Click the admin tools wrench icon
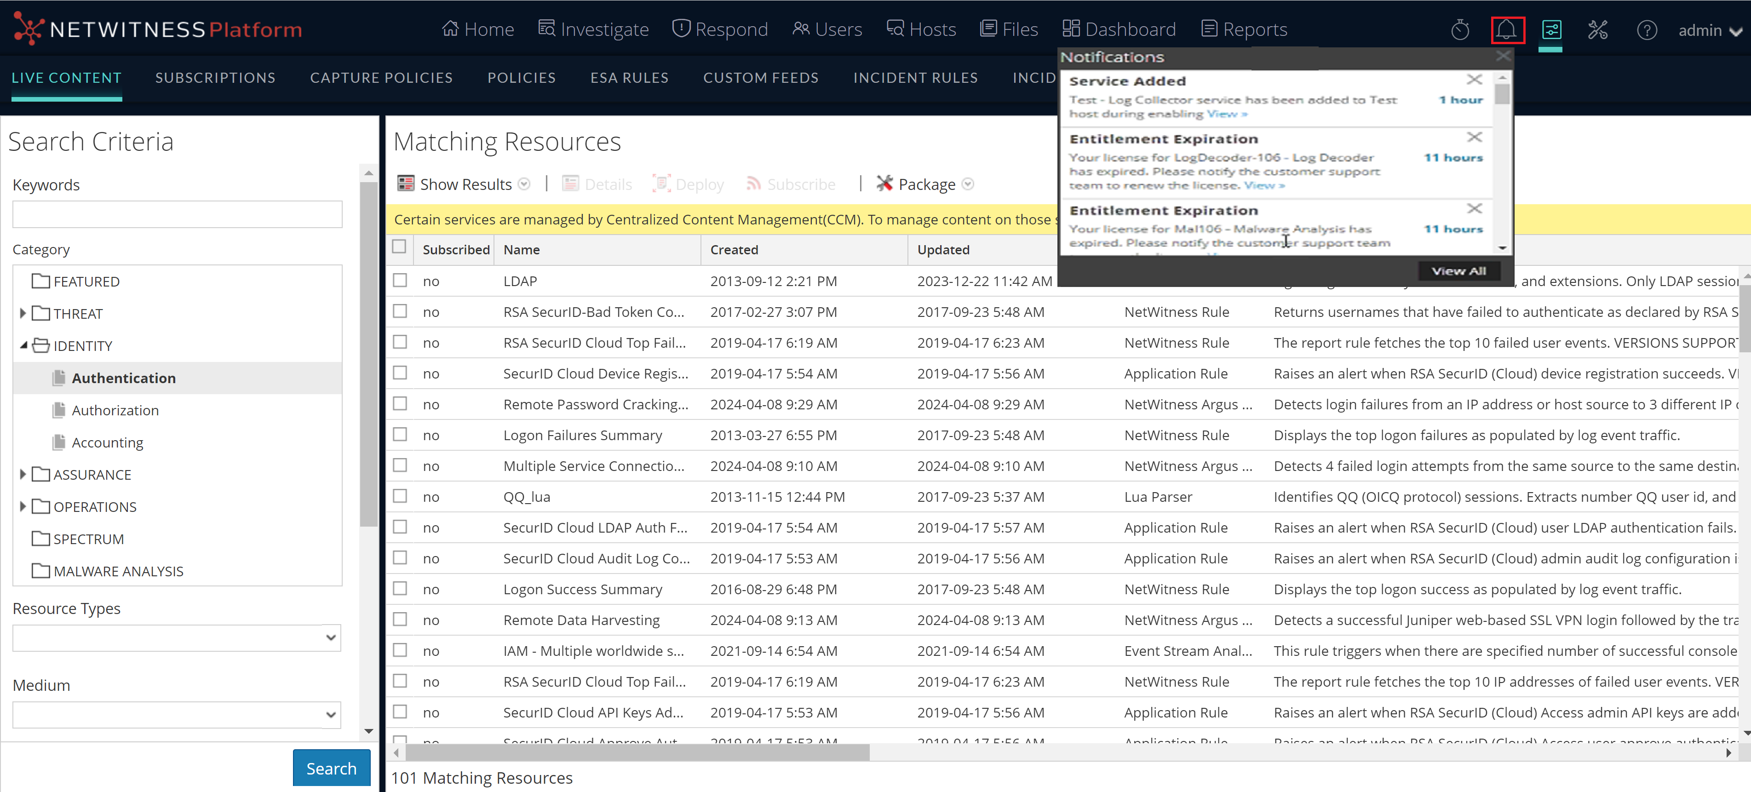The image size is (1751, 792). pos(1597,30)
